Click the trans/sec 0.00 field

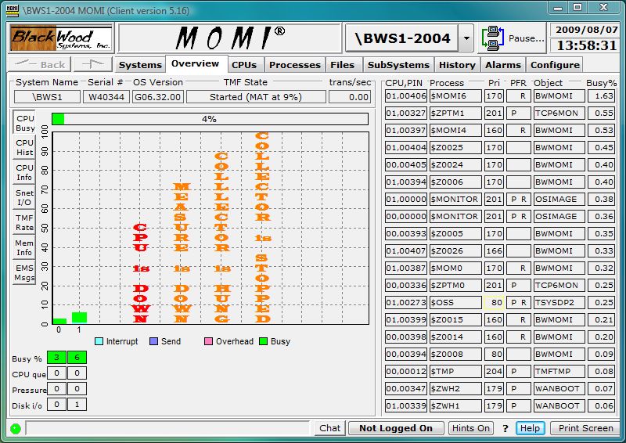point(350,97)
